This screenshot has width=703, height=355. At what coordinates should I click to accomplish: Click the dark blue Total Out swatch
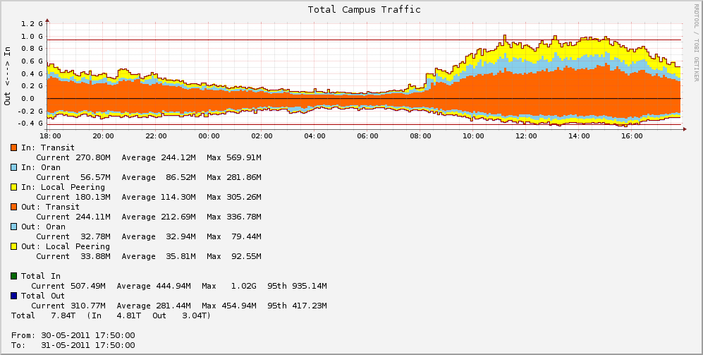point(14,296)
